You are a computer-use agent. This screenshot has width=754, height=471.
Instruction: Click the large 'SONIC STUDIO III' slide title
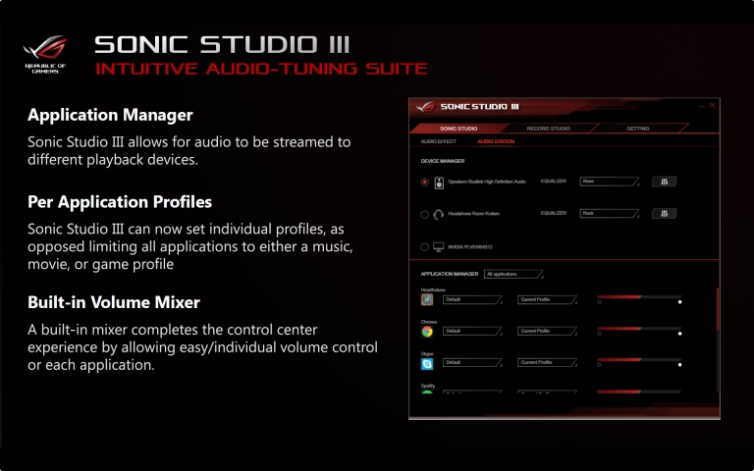tap(222, 45)
